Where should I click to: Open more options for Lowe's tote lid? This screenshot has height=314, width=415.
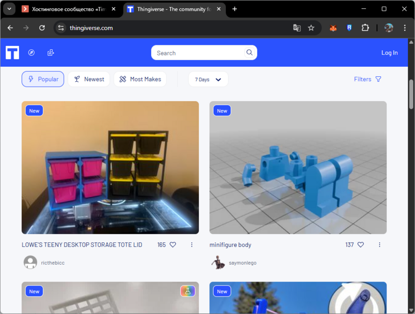(192, 245)
